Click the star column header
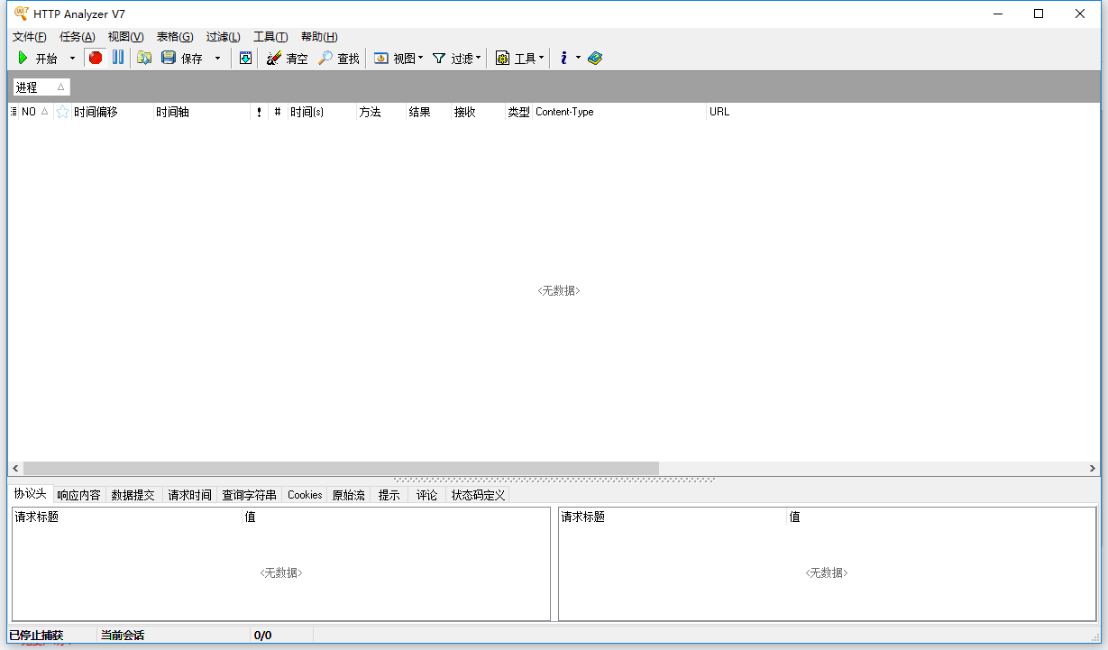This screenshot has width=1108, height=650. coord(62,112)
